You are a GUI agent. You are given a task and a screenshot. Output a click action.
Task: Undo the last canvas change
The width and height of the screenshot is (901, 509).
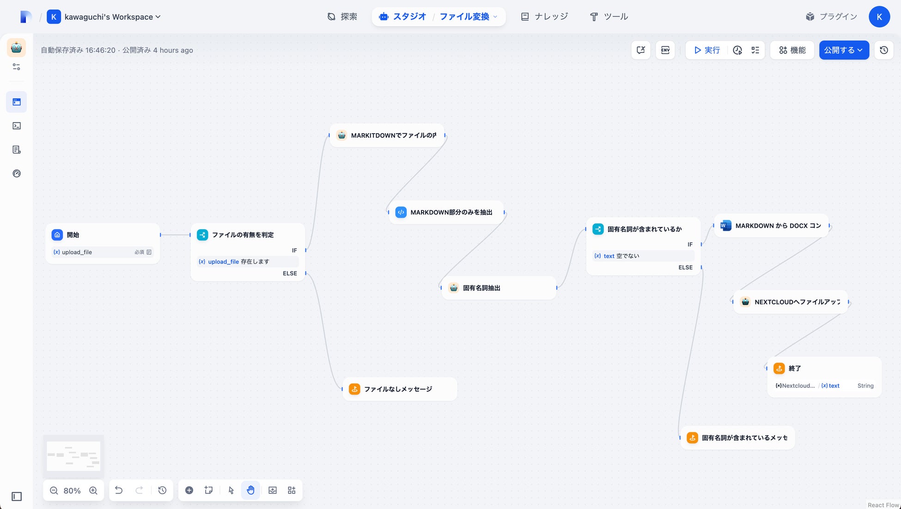tap(119, 490)
